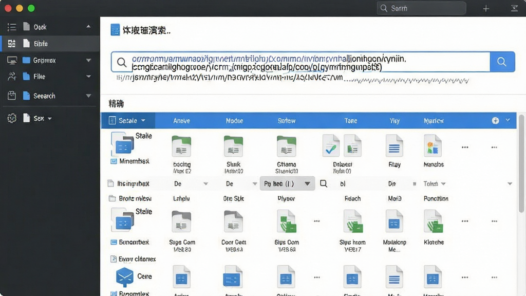
Task: Collapse the Oock sidebar arrow
Action: 88,26
